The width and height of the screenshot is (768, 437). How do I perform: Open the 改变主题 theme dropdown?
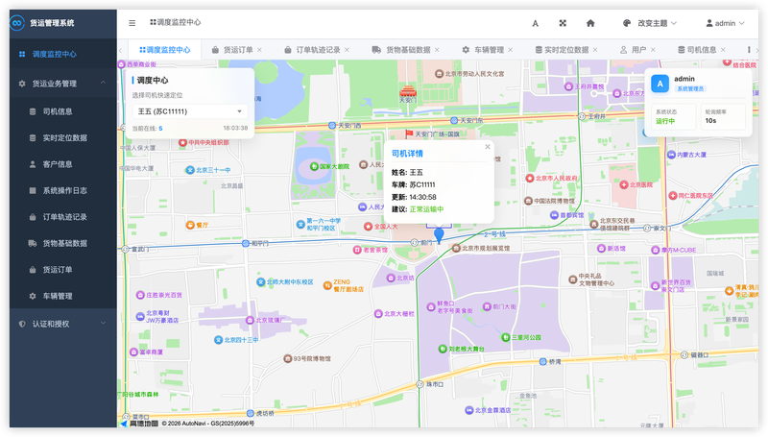(650, 23)
